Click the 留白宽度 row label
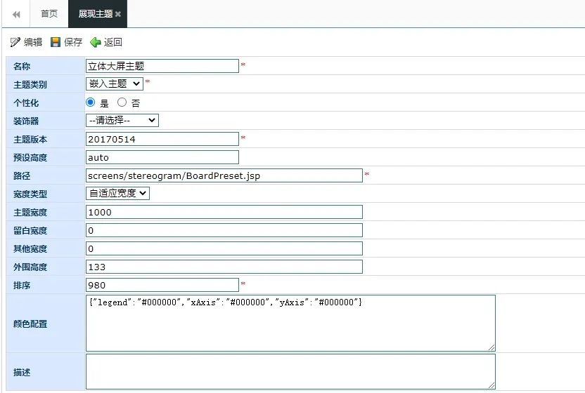 [30, 231]
